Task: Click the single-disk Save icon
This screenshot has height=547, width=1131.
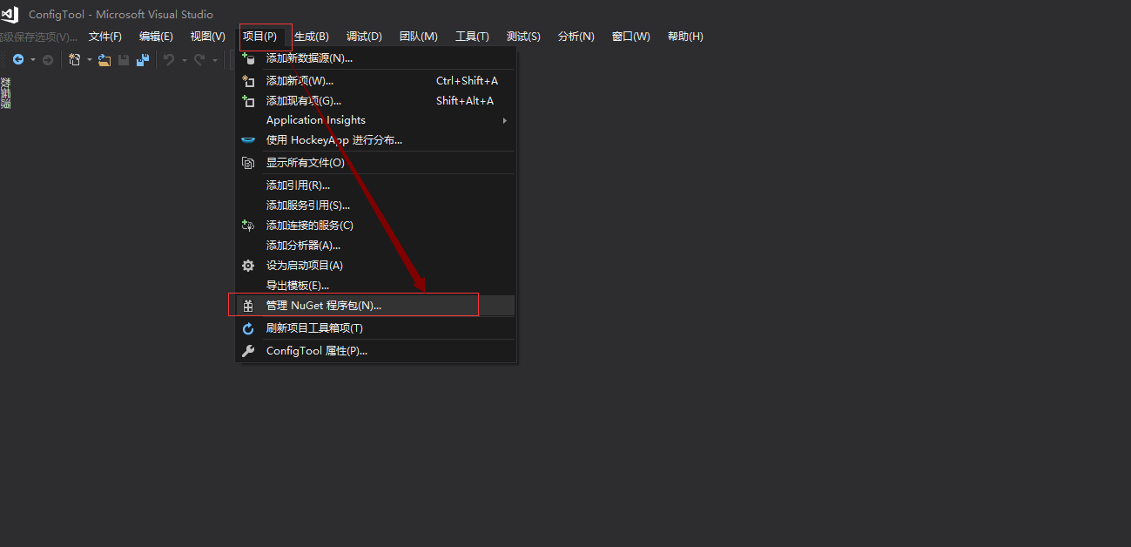Action: (x=124, y=59)
